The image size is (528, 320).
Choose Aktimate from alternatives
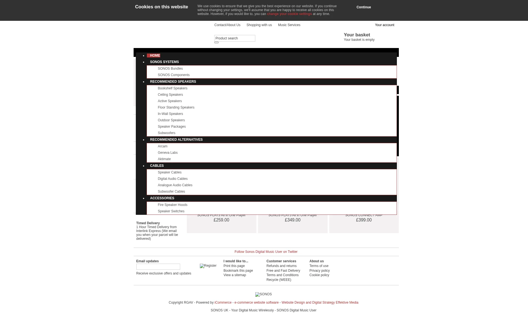click(x=164, y=159)
